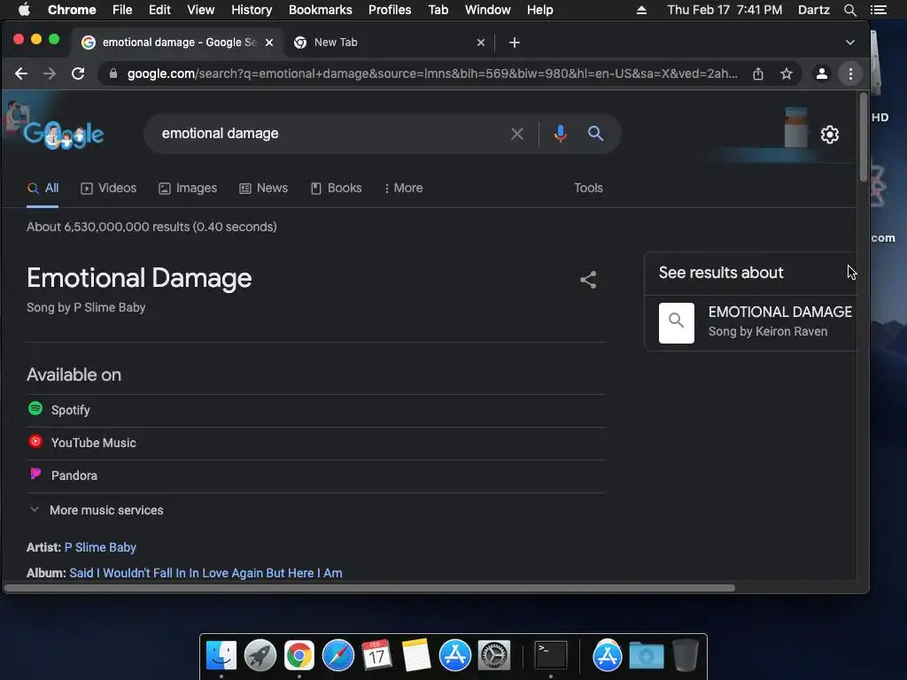Viewport: 907px width, 680px height.
Task: Close the New Tab tab
Action: (481, 42)
